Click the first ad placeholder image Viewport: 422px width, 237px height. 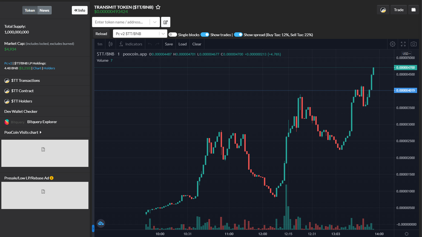pos(45,153)
